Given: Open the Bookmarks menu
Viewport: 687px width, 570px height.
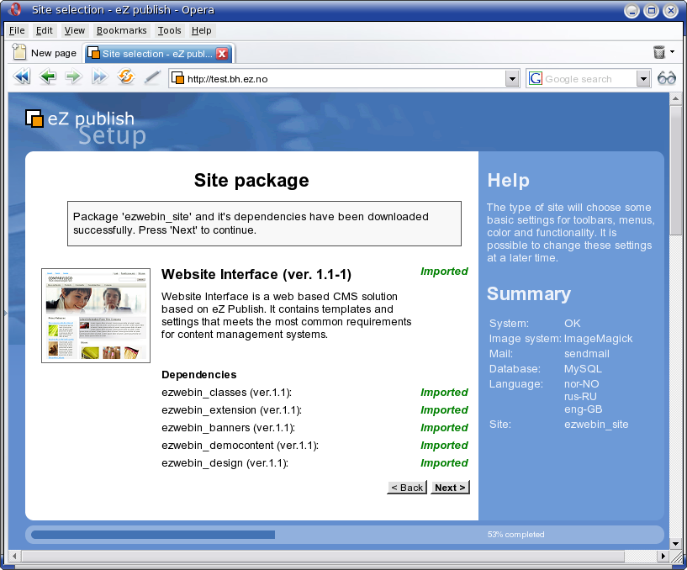Looking at the screenshot, I should click(x=121, y=30).
